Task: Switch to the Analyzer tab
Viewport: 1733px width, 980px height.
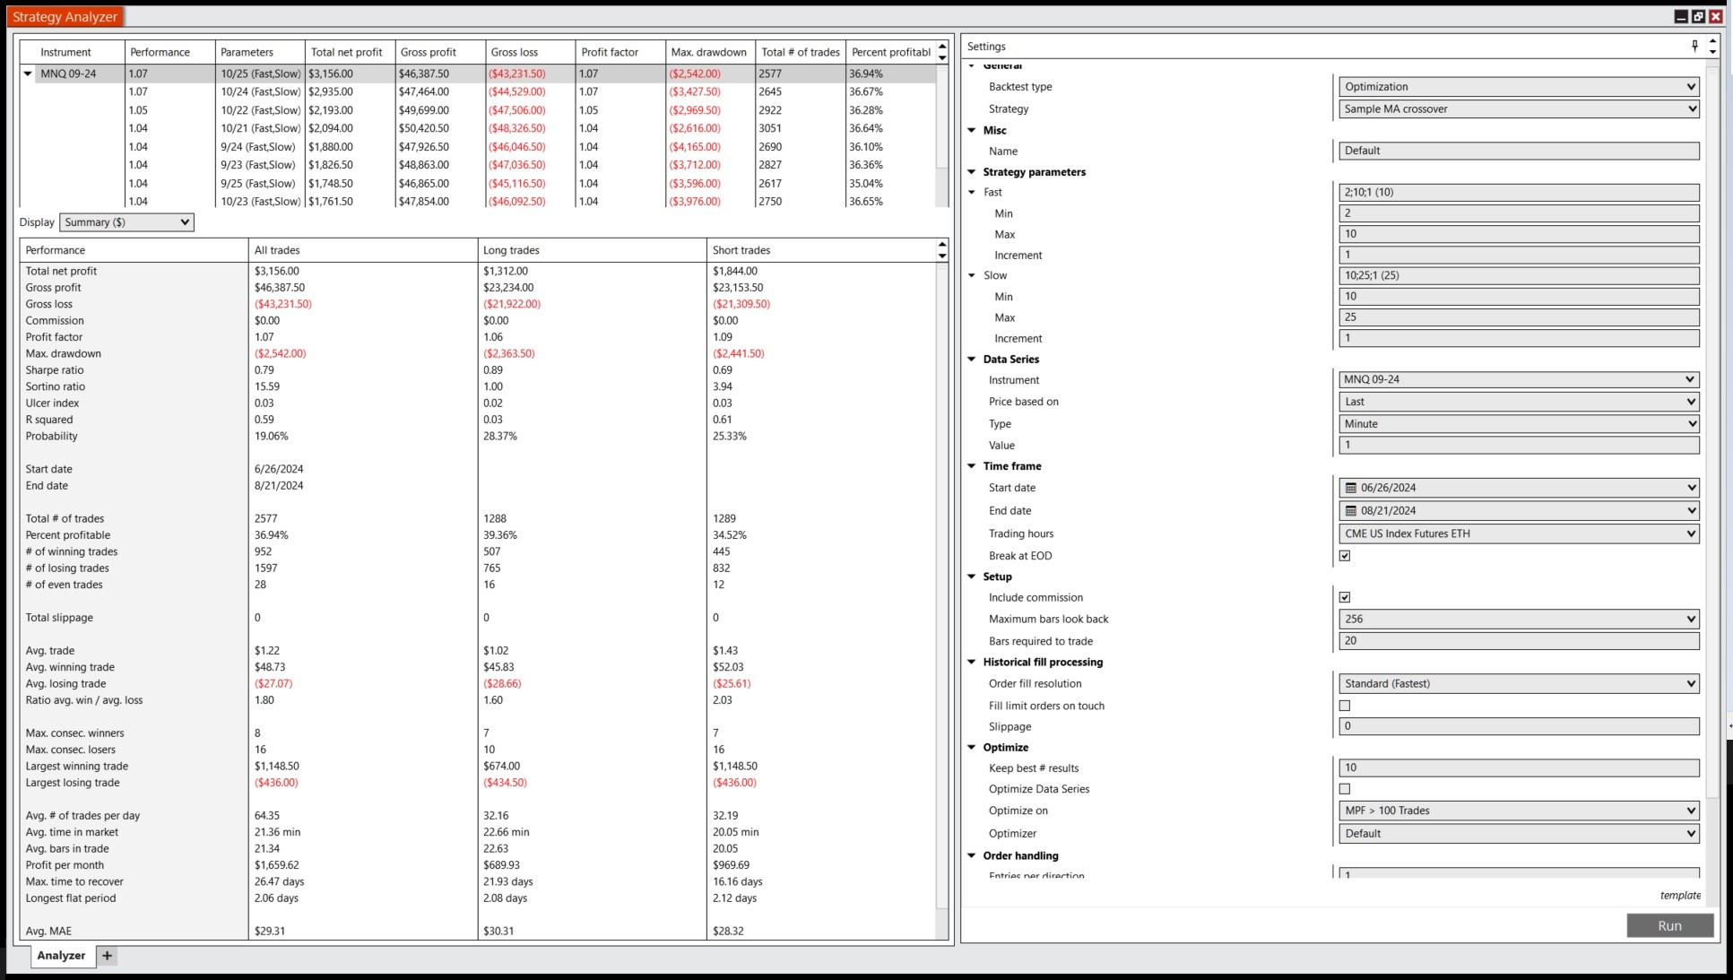Action: pyautogui.click(x=61, y=956)
